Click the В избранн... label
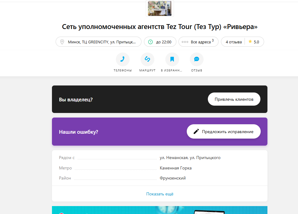This screenshot has height=214, width=298. pos(171,71)
